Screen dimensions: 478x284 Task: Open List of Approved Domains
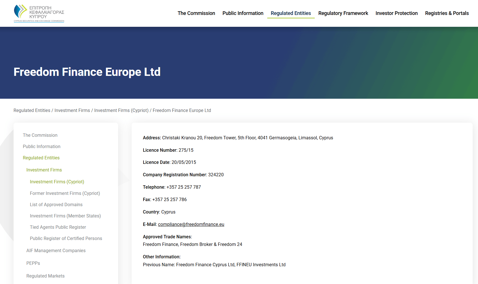click(56, 205)
